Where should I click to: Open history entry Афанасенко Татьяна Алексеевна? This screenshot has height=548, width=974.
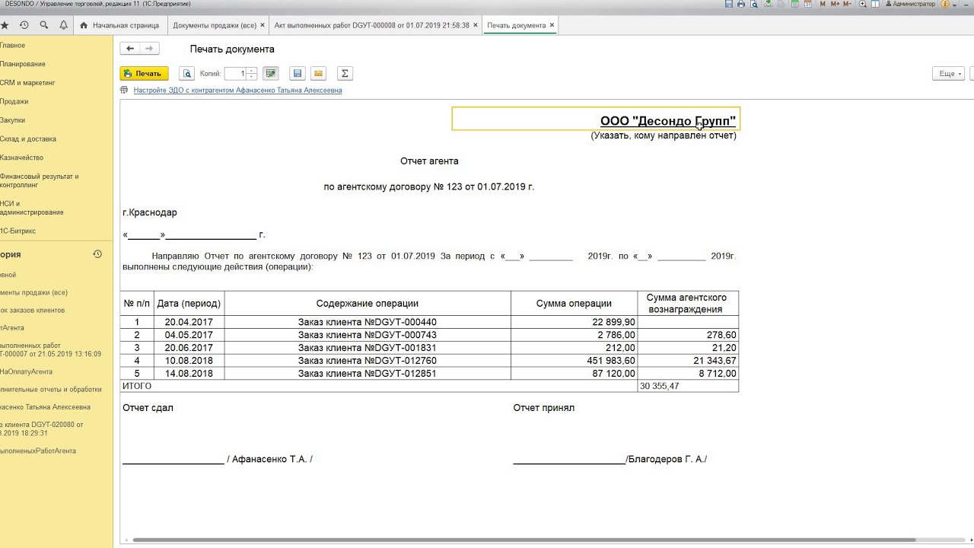45,407
